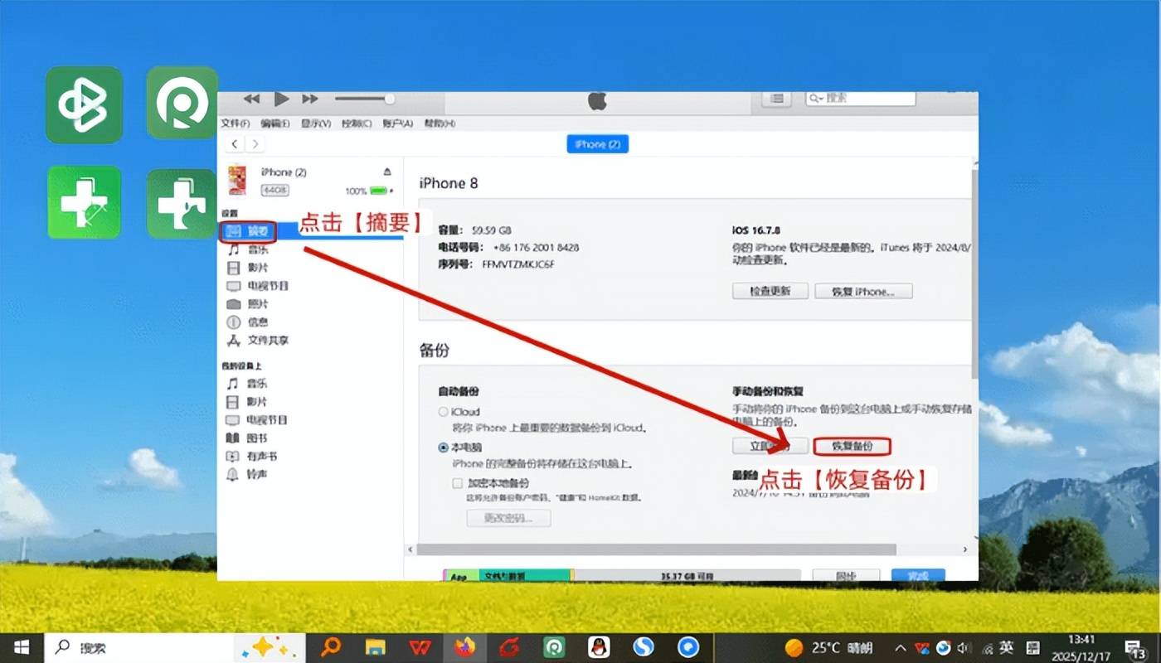1161x663 pixels.
Task: Click the 立即备份 button
Action: (770, 446)
